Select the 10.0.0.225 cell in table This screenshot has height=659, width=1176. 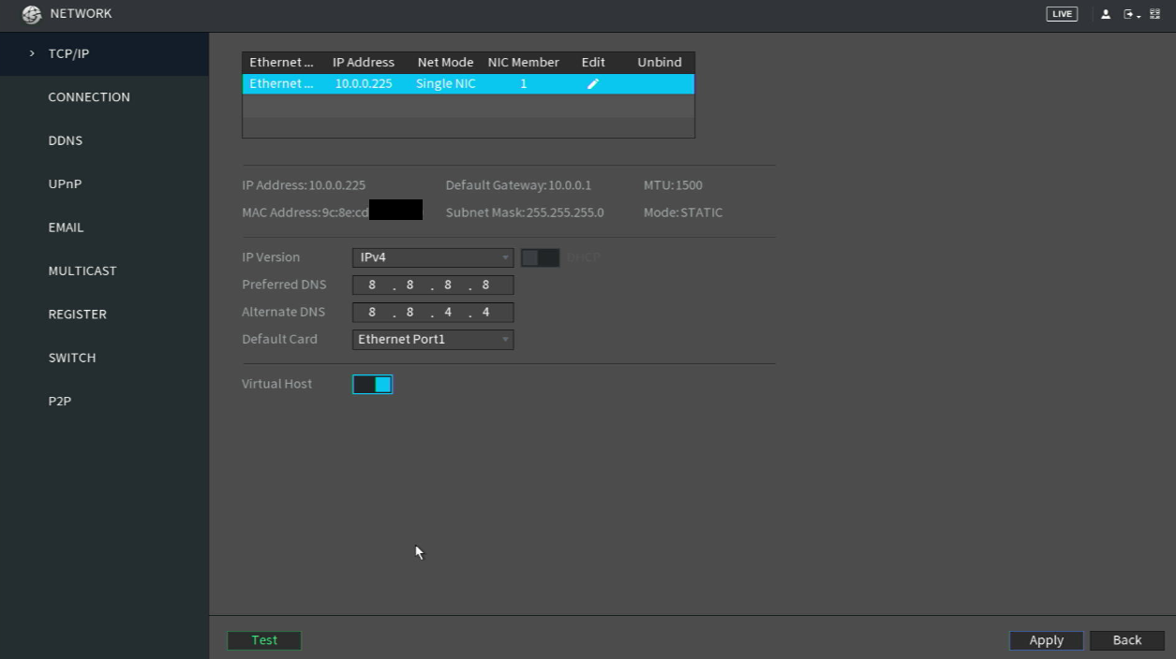click(x=364, y=84)
